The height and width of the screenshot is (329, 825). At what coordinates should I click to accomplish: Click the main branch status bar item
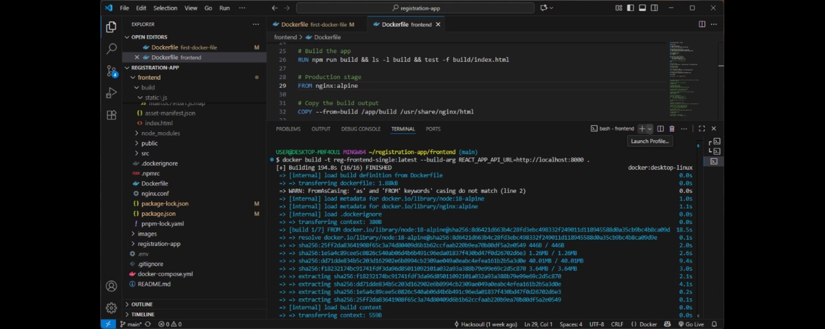[131, 324]
